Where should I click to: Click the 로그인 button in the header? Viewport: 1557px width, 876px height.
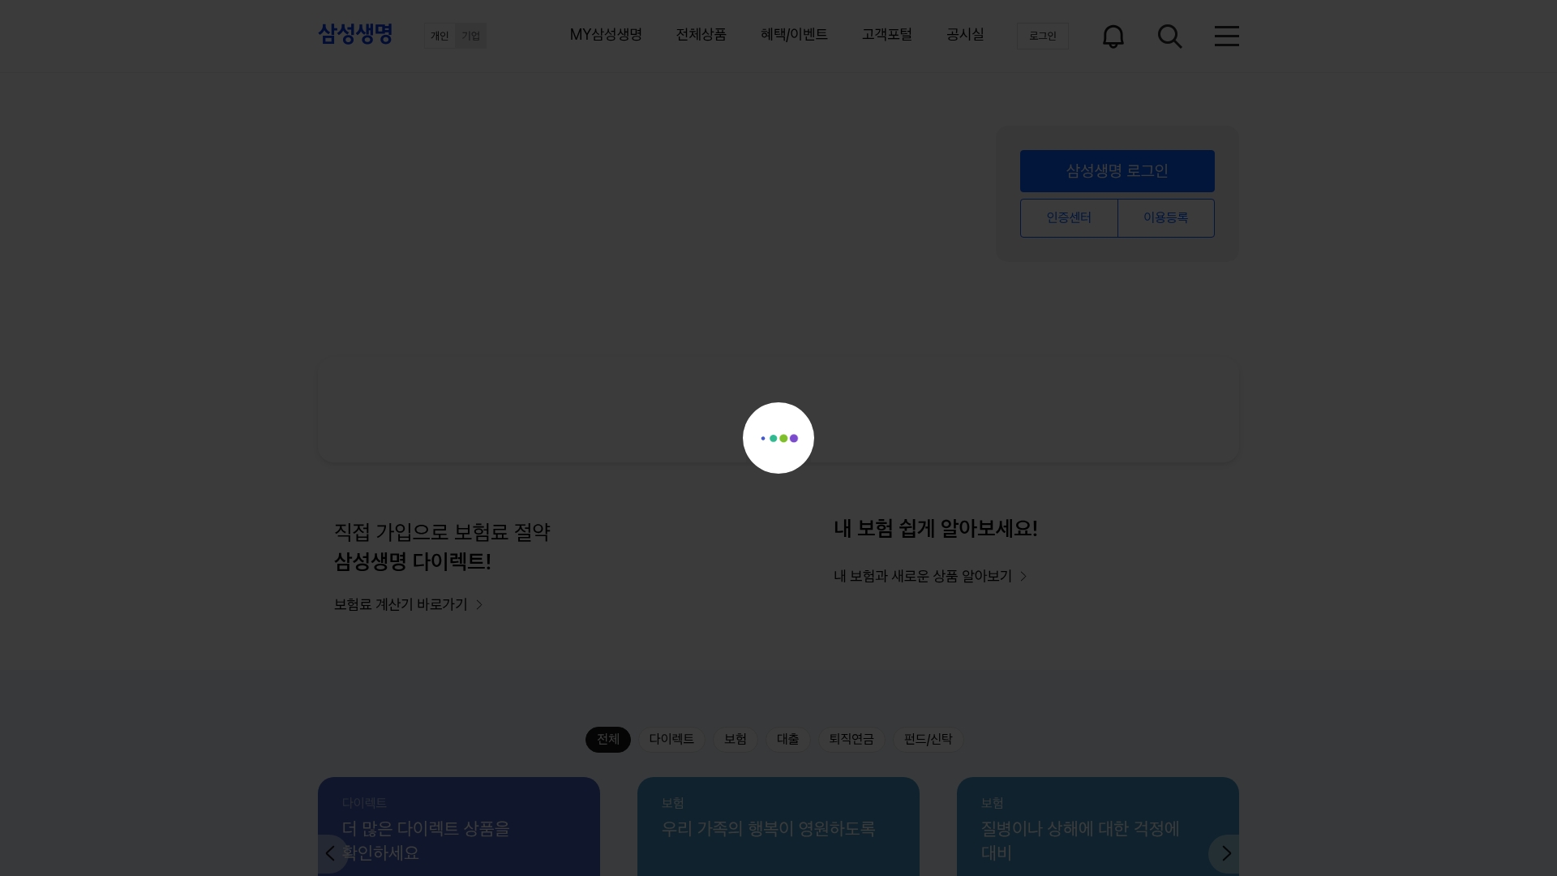(x=1042, y=36)
